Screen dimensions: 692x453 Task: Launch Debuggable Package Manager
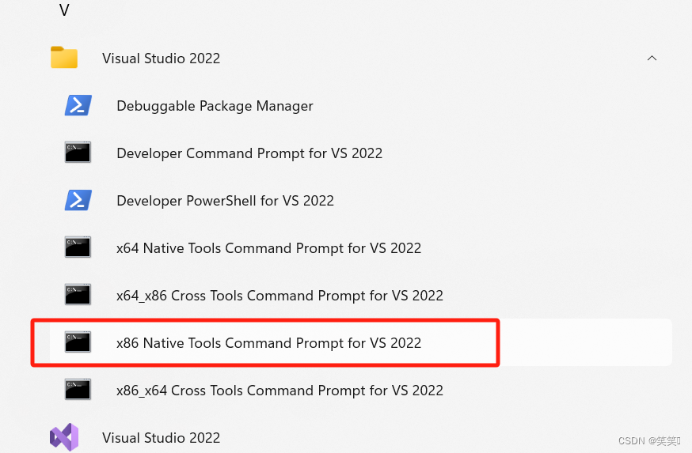click(x=215, y=106)
